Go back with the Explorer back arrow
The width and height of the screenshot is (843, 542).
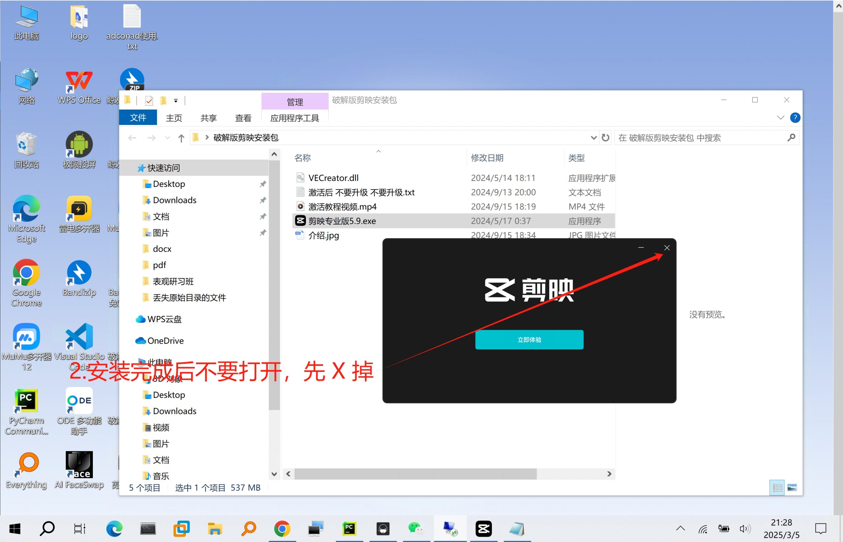click(132, 138)
